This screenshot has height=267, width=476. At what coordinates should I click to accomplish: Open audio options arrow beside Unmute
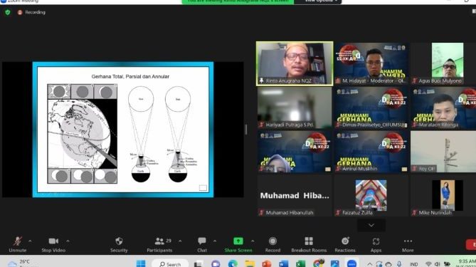[30, 241]
